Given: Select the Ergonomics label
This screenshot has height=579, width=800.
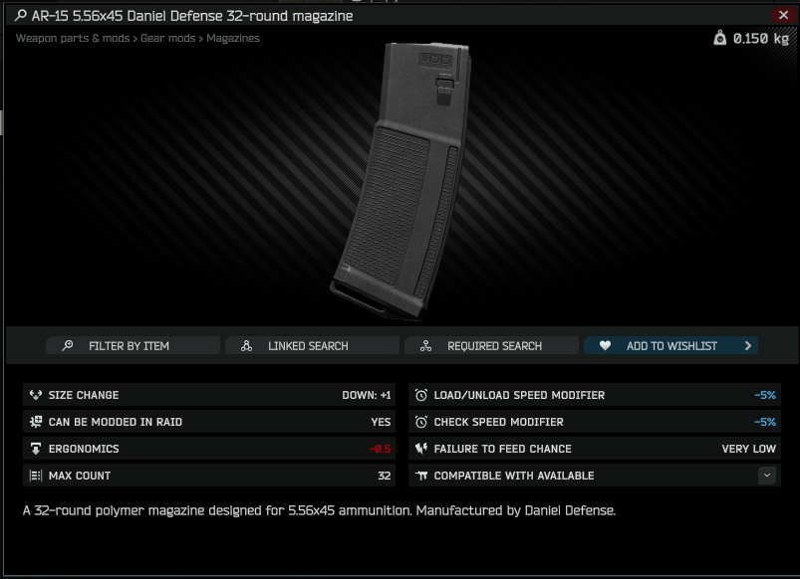Looking at the screenshot, I should click(84, 449).
